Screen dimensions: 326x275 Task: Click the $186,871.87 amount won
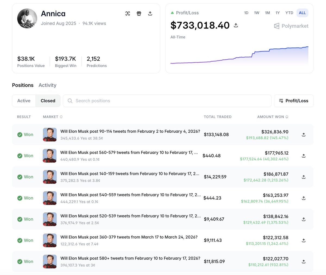(x=276, y=174)
